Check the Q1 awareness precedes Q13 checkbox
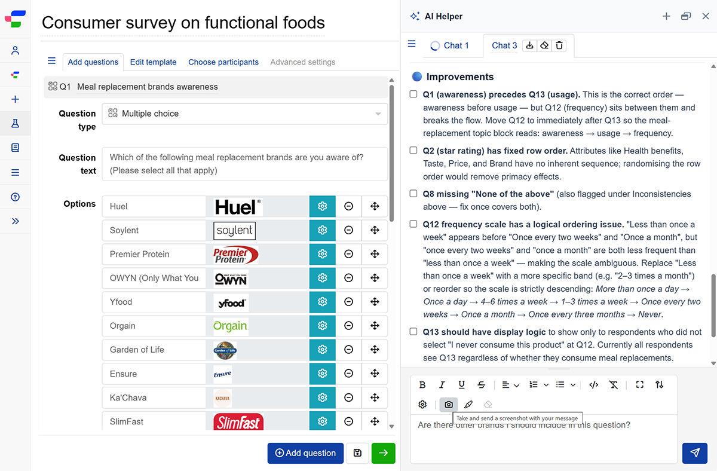 coord(413,94)
